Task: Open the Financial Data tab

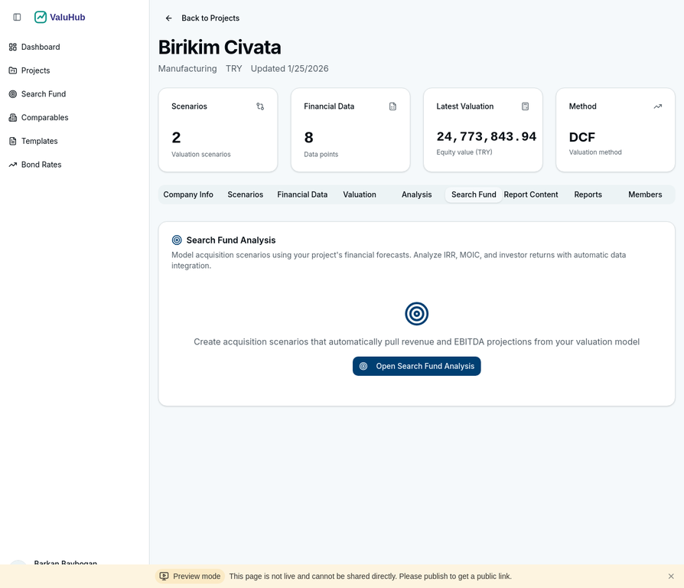Action: coord(302,194)
